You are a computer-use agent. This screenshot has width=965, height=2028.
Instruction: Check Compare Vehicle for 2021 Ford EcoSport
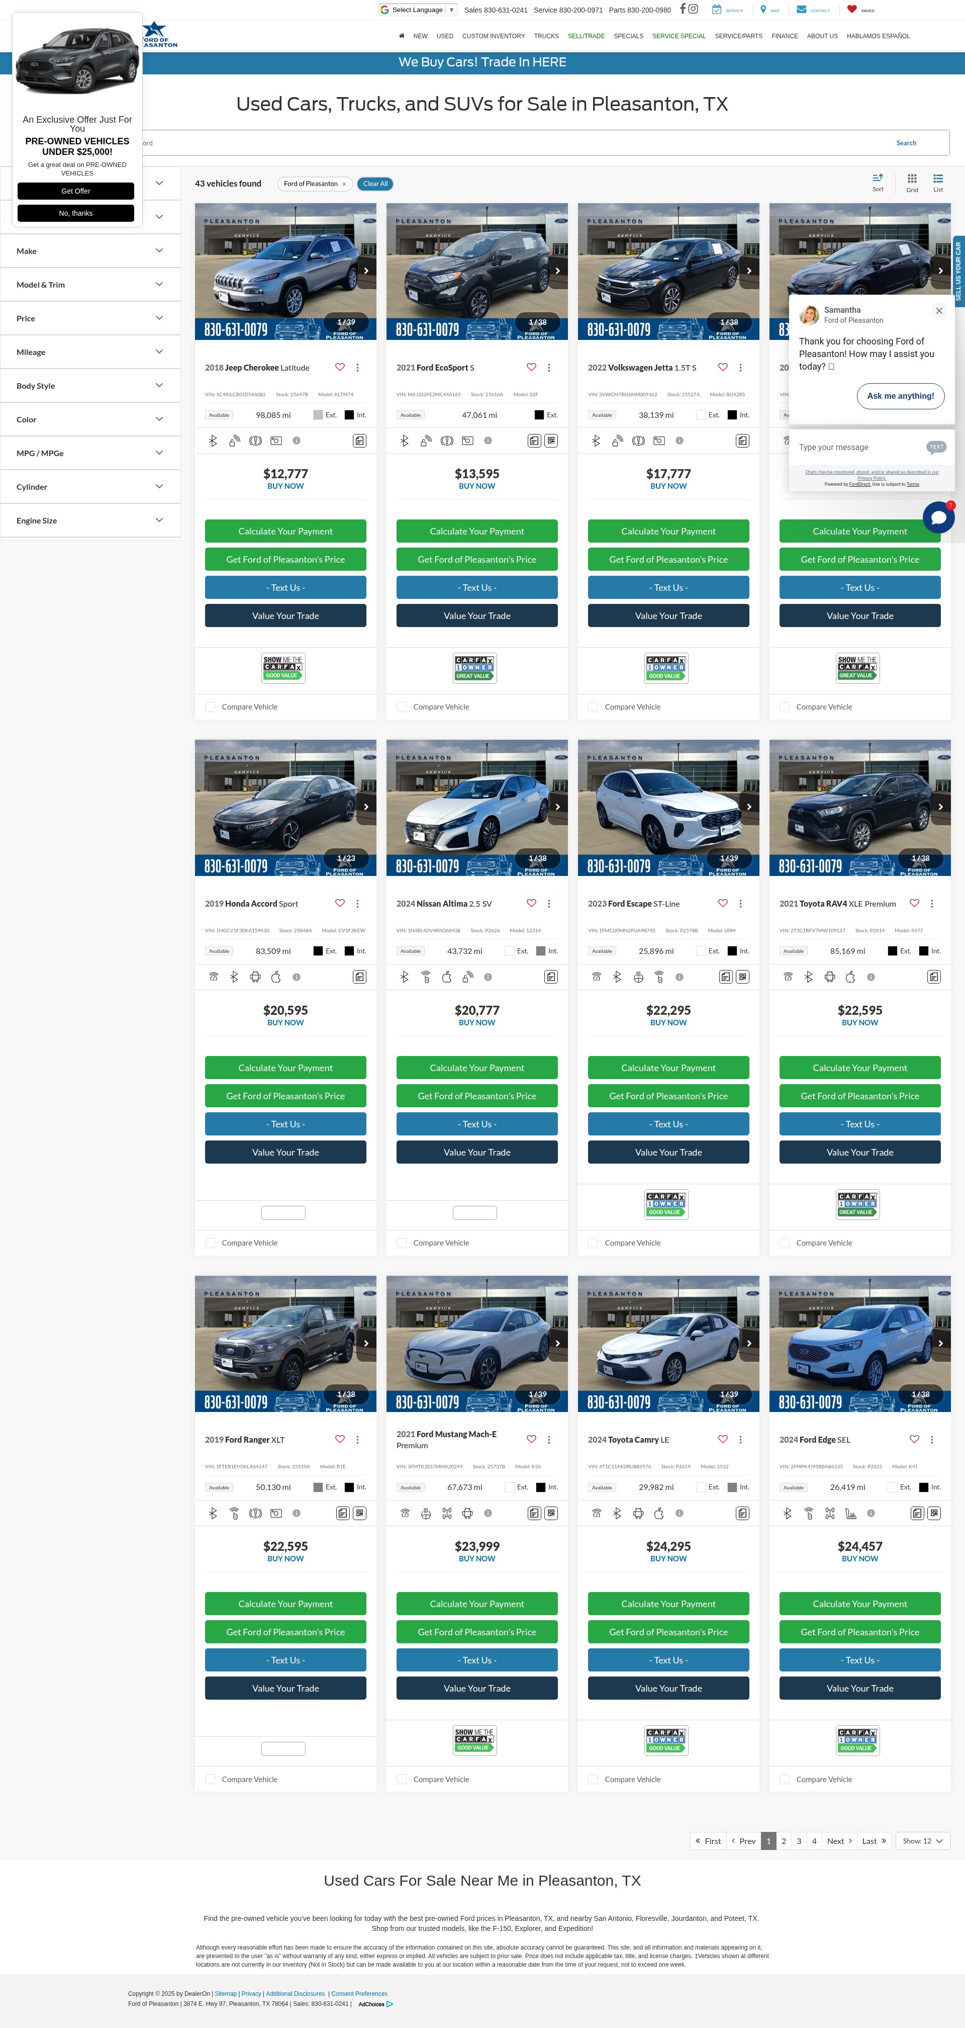pos(402,707)
